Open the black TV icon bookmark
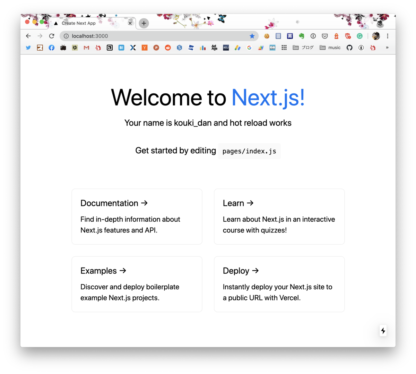416x374 pixels. pos(63,48)
